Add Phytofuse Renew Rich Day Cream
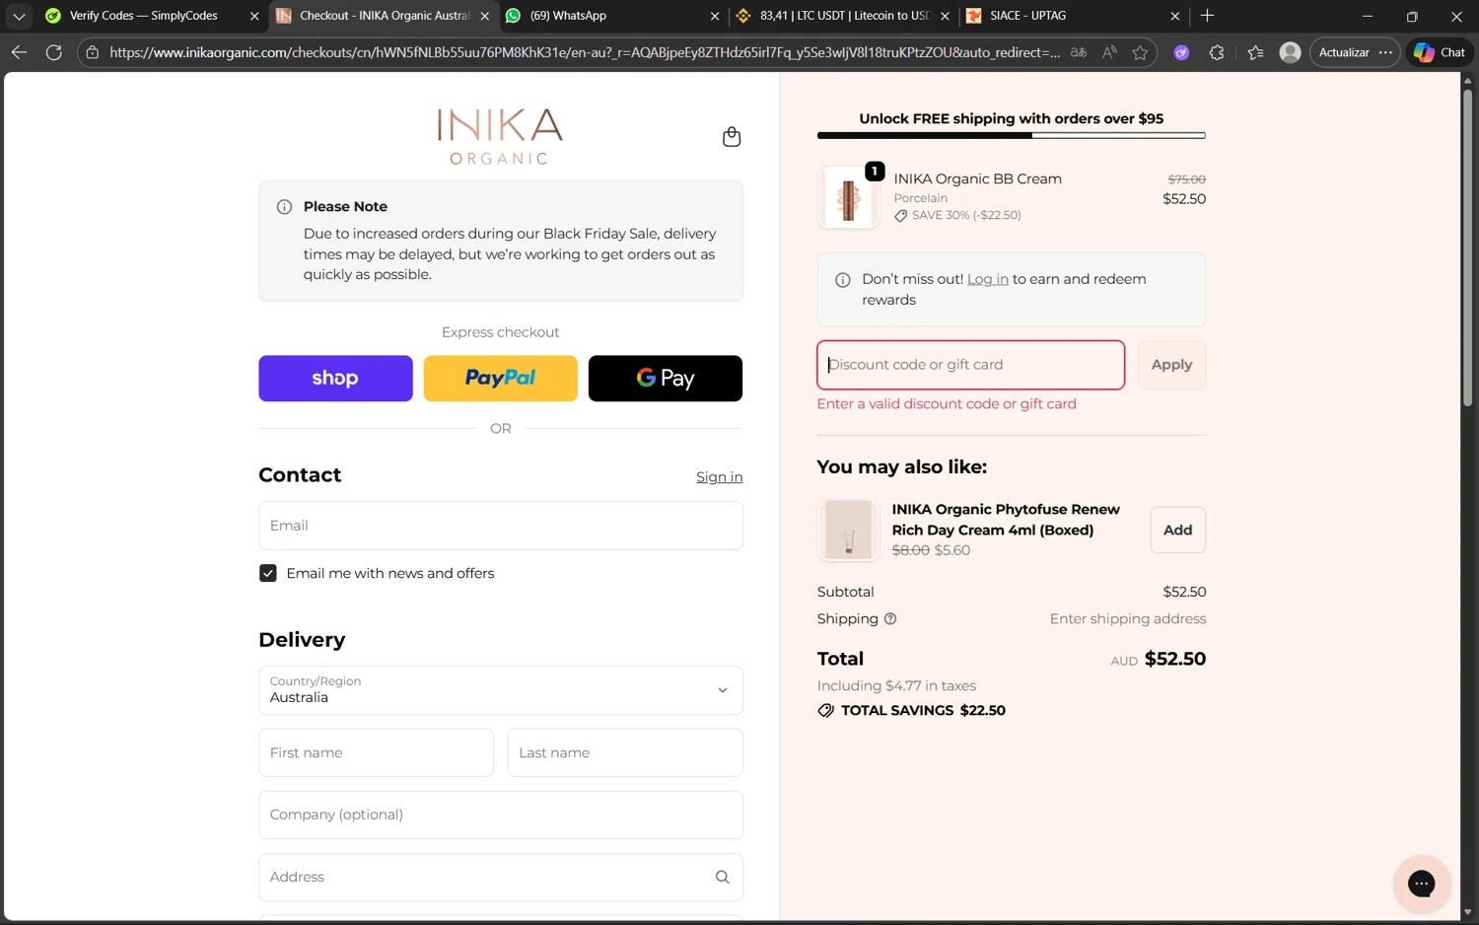This screenshot has height=925, width=1479. tap(1177, 531)
